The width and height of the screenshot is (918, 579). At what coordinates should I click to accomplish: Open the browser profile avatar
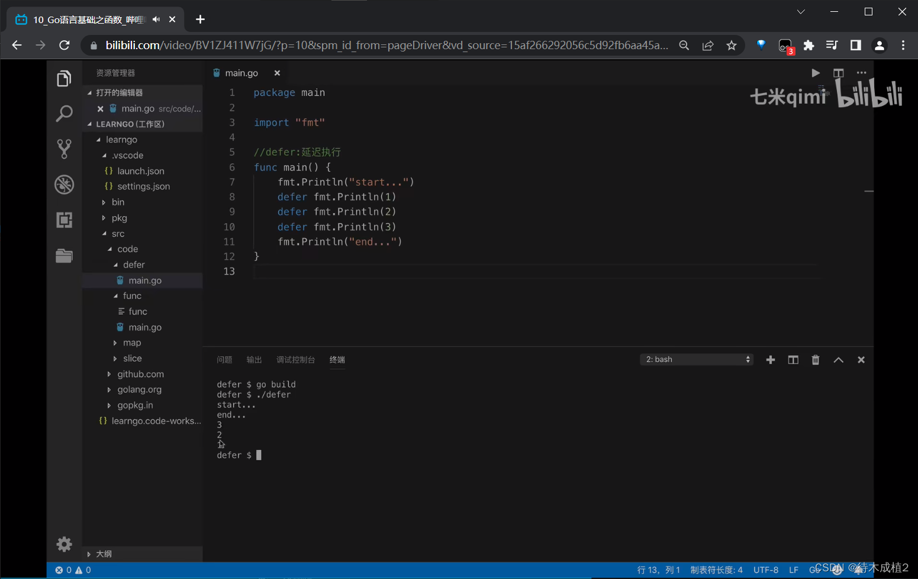[880, 45]
